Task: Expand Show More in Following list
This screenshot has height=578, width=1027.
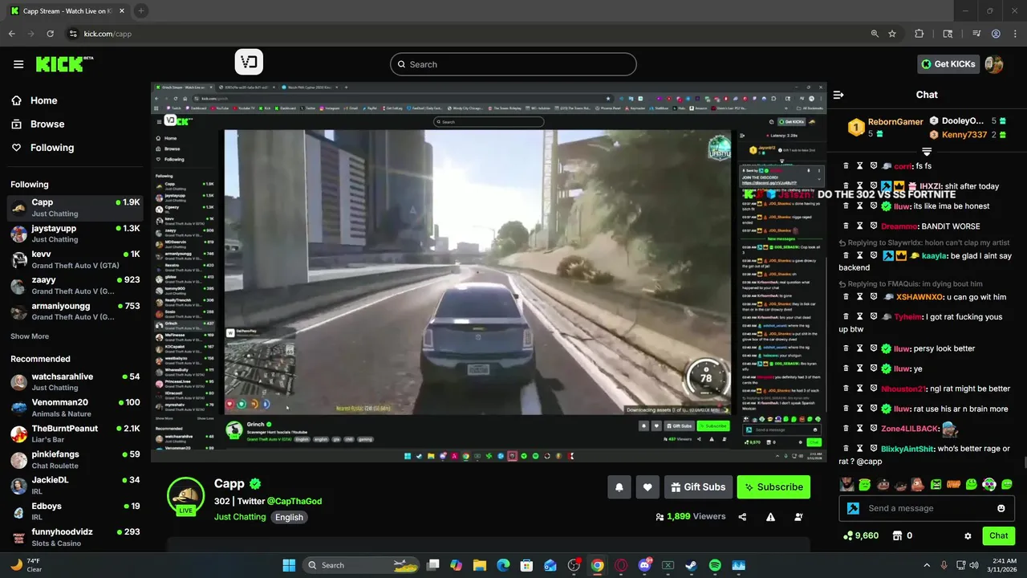Action: 30,336
